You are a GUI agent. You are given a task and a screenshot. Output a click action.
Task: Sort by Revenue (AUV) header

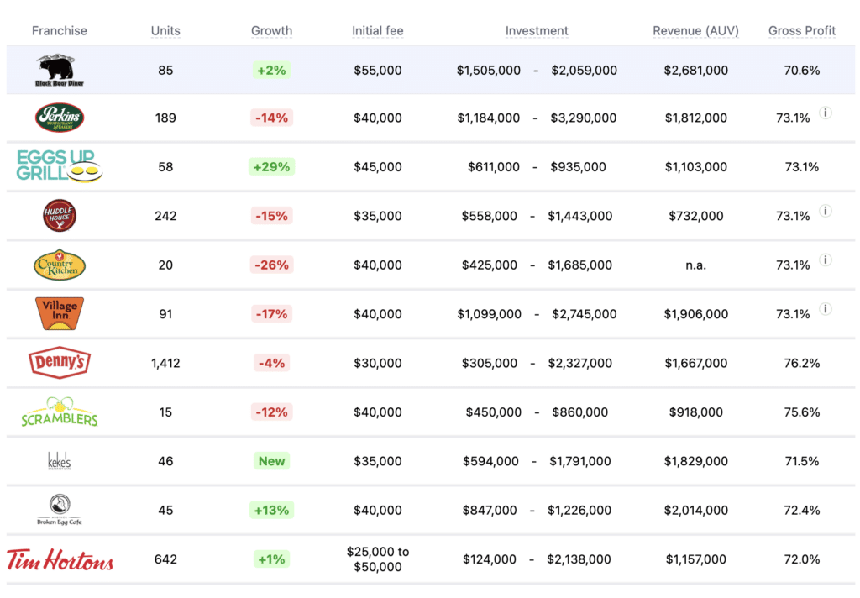point(695,31)
